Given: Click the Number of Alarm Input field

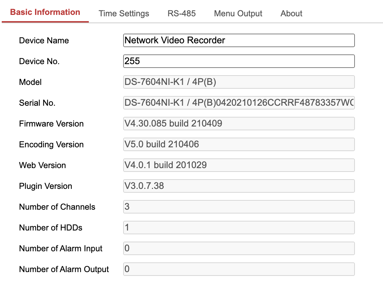Looking at the screenshot, I should (239, 248).
